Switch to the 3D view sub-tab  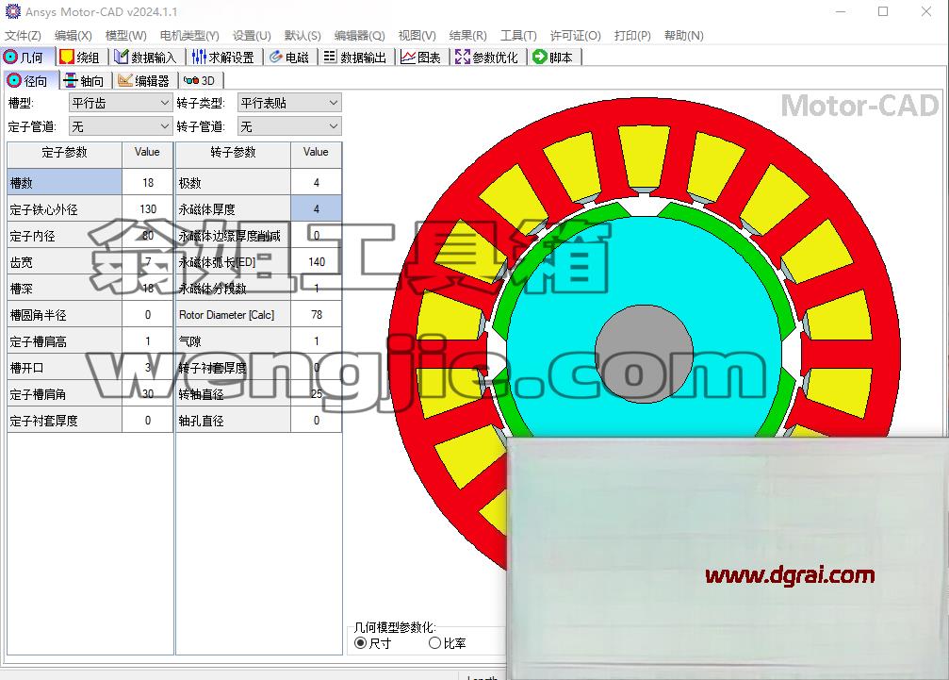click(200, 80)
